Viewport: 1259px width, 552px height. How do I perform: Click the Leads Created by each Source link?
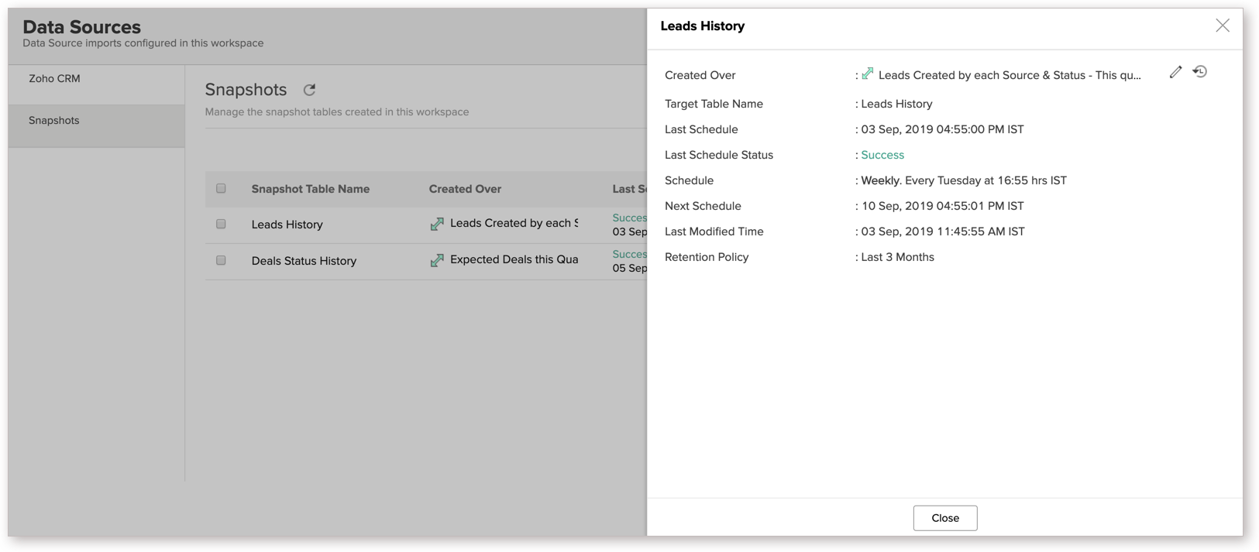coord(514,223)
